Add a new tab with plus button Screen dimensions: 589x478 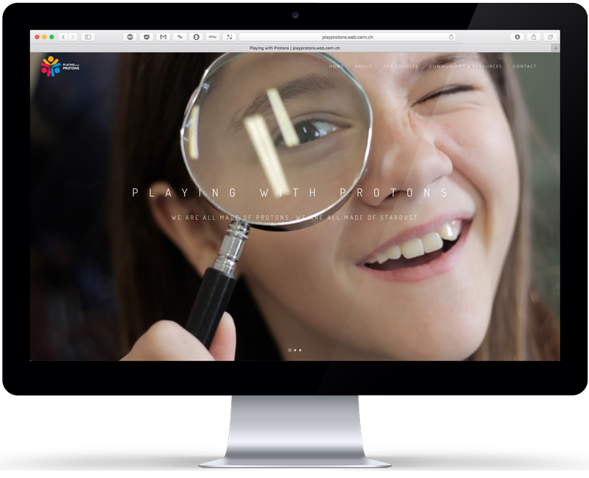click(x=555, y=48)
